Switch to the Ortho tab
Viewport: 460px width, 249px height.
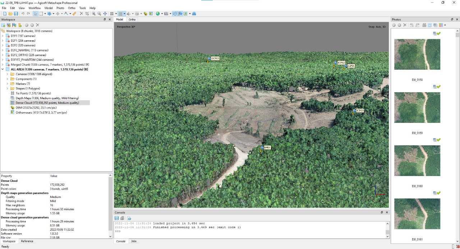click(x=132, y=19)
